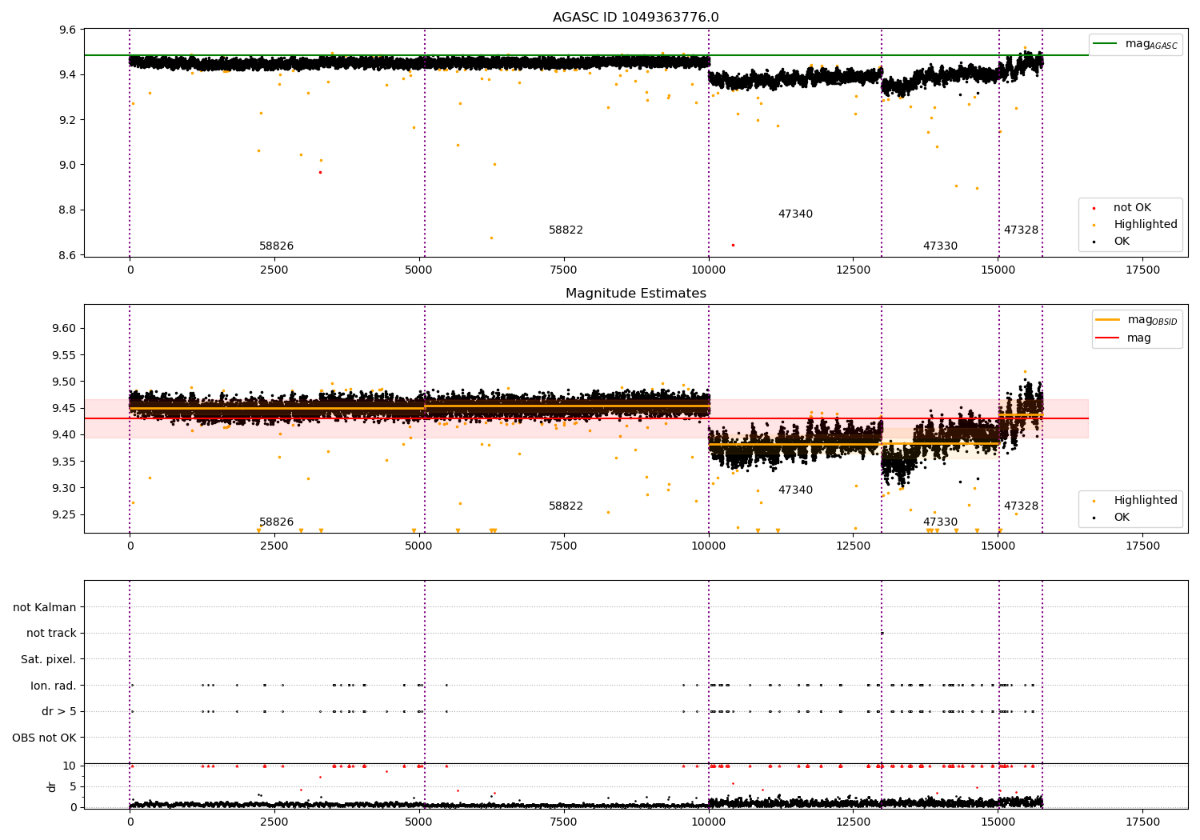Click the title "AGASC ID 1049363776.0"

tap(636, 18)
